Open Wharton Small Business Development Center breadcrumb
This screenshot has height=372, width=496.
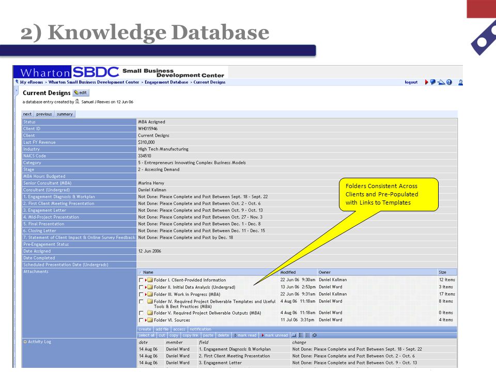(x=94, y=82)
